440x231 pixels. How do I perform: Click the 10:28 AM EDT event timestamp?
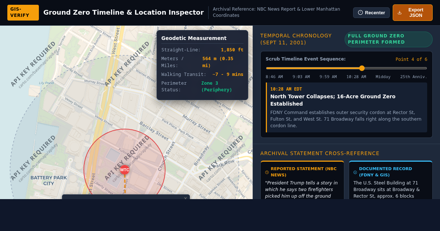(x=286, y=89)
